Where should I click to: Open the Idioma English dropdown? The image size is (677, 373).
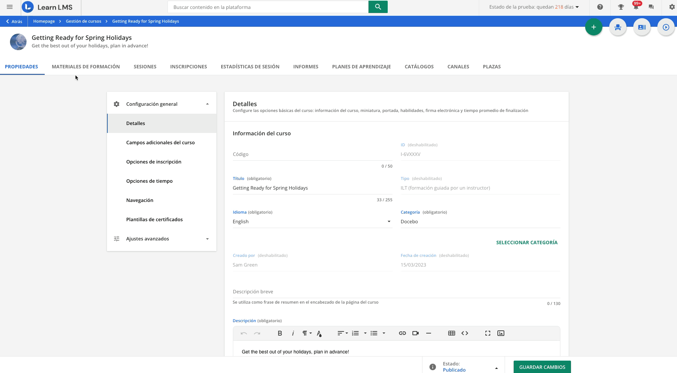(x=312, y=222)
